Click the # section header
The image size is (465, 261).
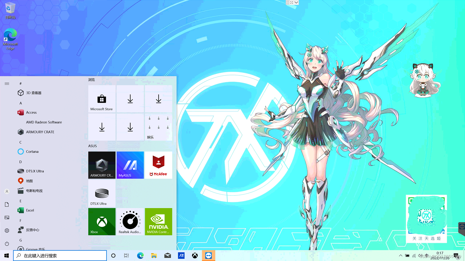21,83
